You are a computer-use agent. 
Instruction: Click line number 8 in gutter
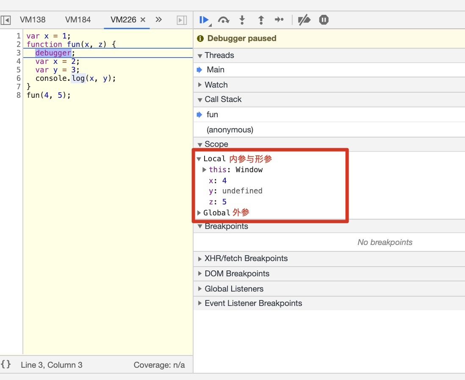pyautogui.click(x=18, y=95)
